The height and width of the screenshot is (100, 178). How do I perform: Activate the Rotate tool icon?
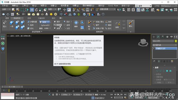[36, 10]
